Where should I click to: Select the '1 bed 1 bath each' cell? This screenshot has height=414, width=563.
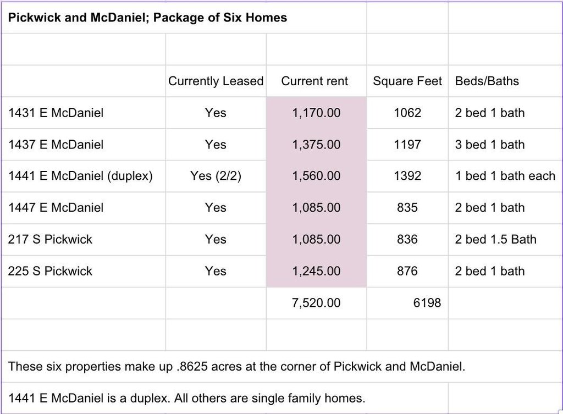coord(505,176)
